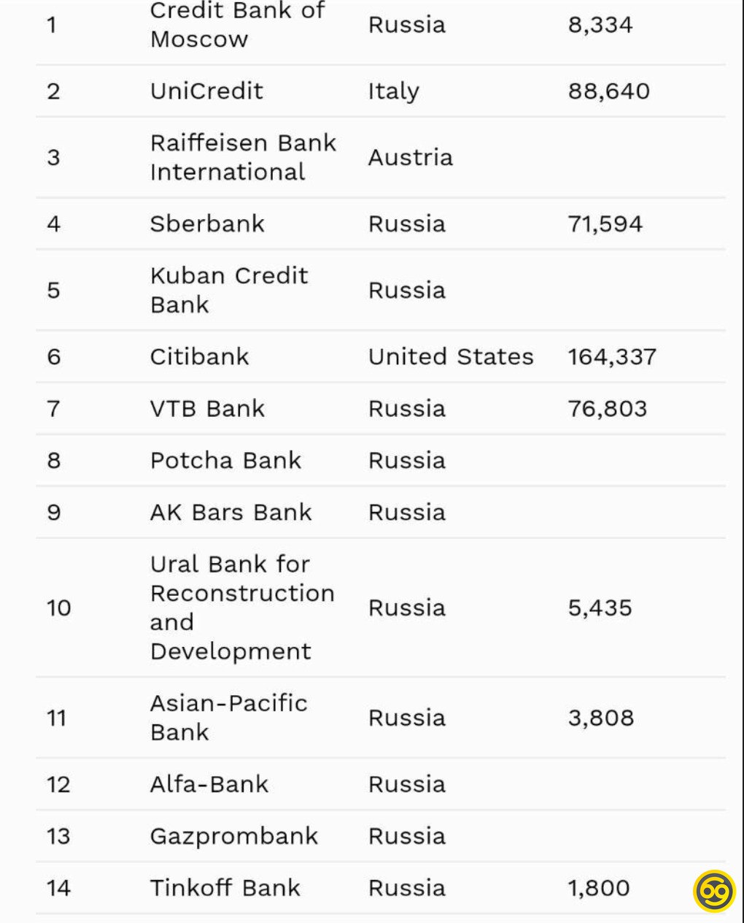The width and height of the screenshot is (744, 923).
Task: Click the United States country cell
Action: pos(451,356)
